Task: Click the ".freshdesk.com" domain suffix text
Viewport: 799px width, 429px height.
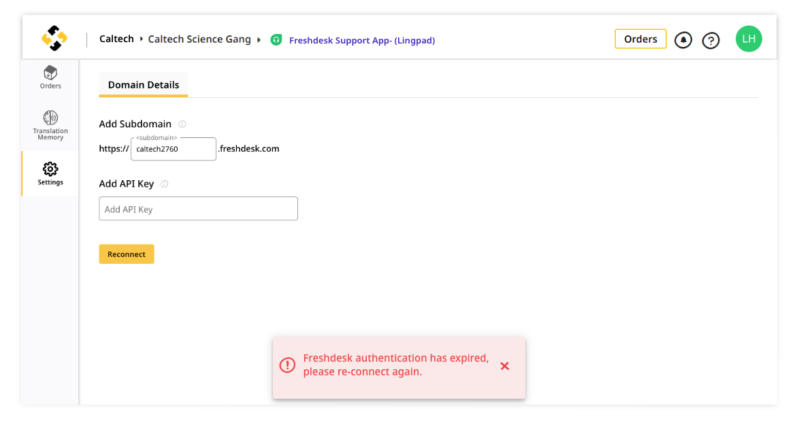Action: pos(248,149)
